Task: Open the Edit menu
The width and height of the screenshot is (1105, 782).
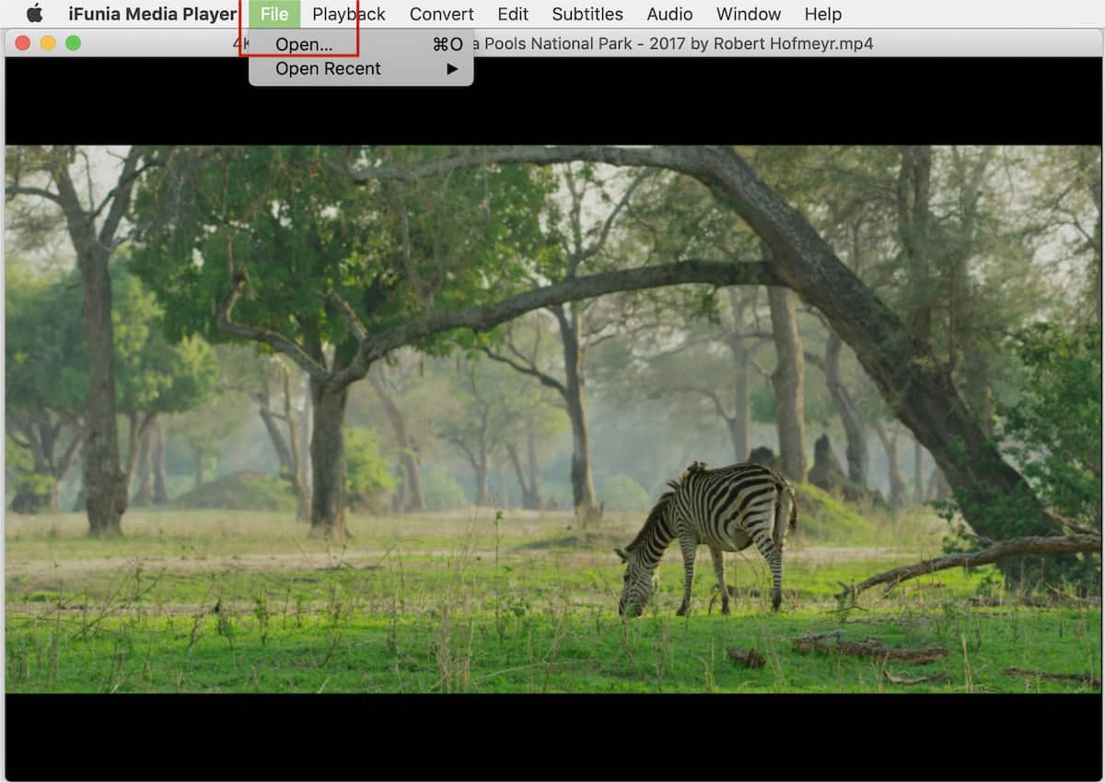Action: [x=512, y=14]
